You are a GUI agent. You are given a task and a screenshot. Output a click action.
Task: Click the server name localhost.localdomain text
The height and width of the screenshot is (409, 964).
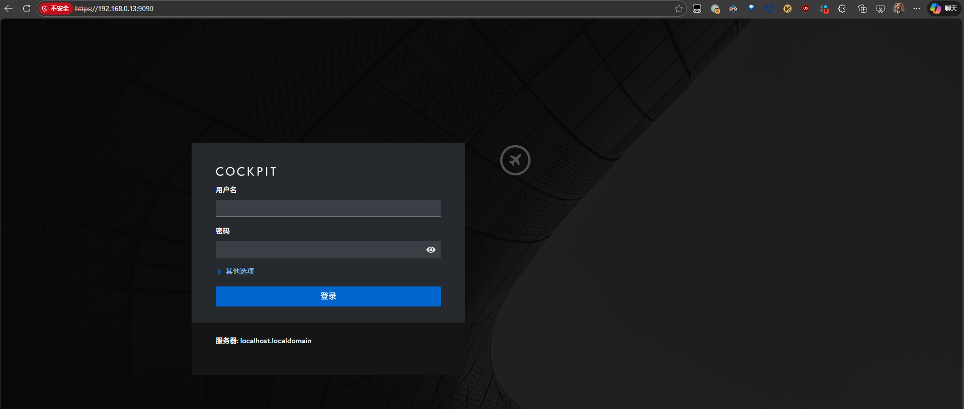[x=276, y=341]
